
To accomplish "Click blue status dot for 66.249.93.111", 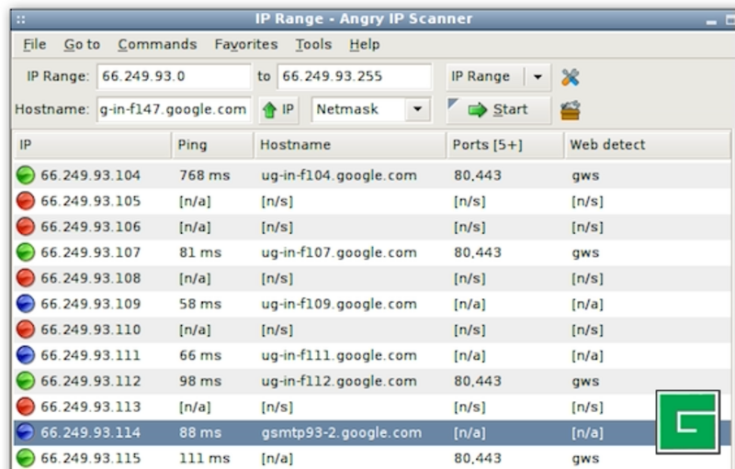I will (x=26, y=355).
